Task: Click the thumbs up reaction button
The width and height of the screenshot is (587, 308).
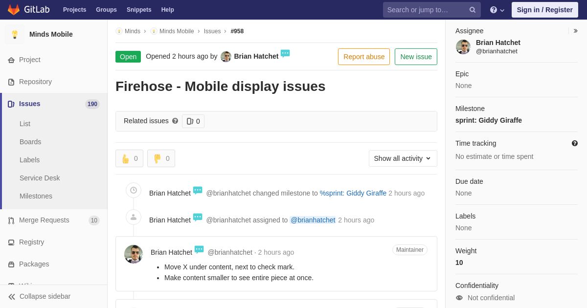Action: (129, 158)
